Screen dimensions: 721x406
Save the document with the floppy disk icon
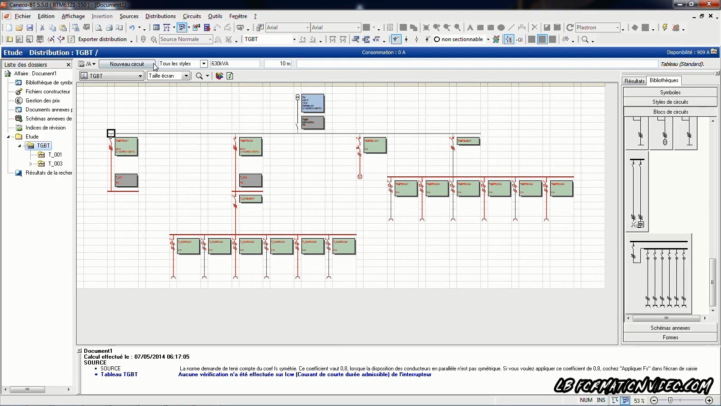click(29, 28)
